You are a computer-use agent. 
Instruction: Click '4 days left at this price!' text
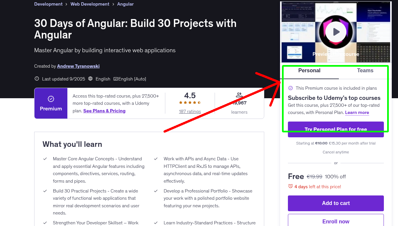(x=318, y=187)
